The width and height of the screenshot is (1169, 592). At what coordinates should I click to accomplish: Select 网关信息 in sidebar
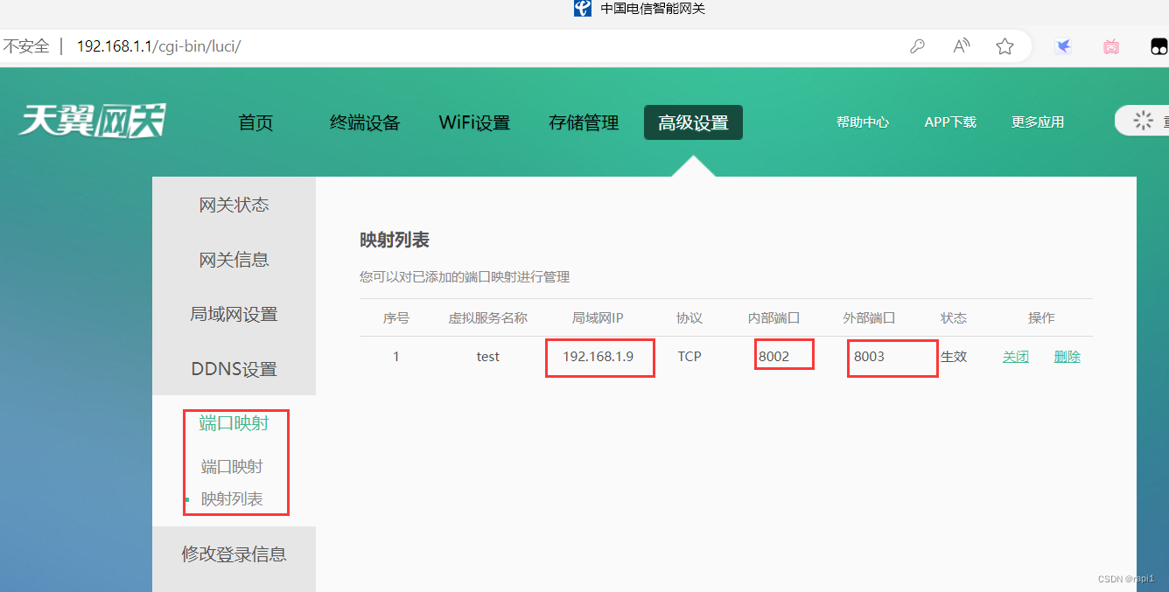point(234,260)
